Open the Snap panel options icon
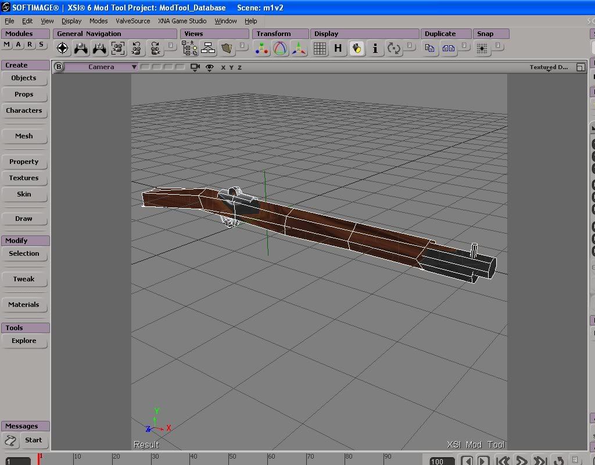 point(498,45)
